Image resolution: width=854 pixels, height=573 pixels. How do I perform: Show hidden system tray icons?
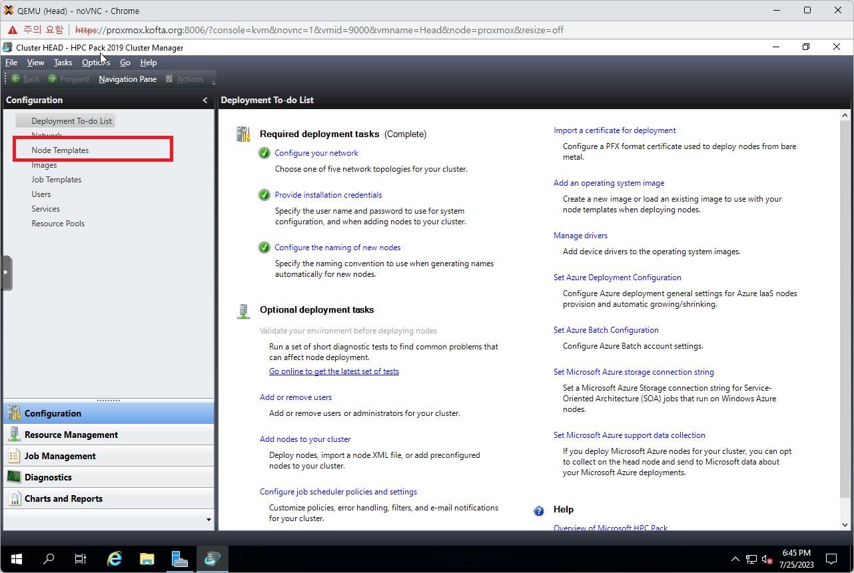pos(735,559)
